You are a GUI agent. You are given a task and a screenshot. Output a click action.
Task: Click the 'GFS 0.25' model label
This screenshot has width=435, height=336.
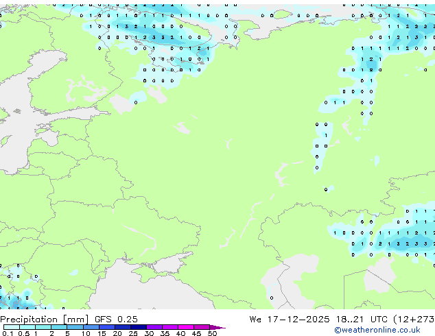coord(116,320)
